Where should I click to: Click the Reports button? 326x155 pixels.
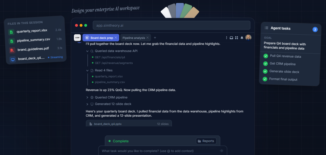(x=206, y=141)
